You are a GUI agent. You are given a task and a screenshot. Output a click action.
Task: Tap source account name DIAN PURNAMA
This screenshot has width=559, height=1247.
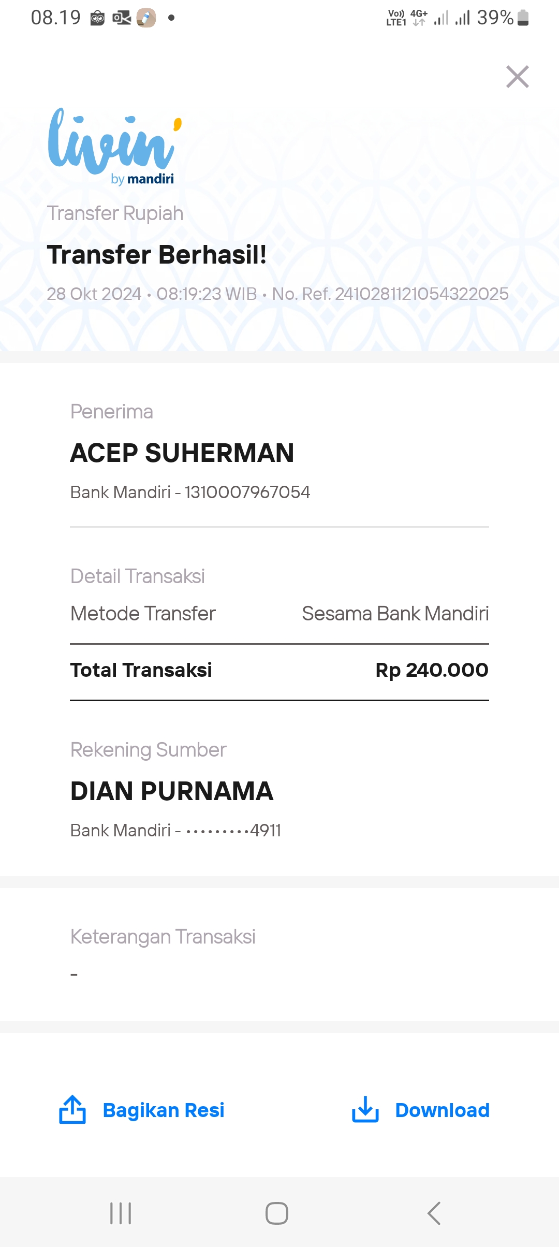[x=172, y=791]
